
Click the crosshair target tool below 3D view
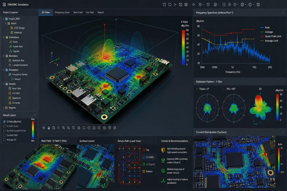(44, 128)
